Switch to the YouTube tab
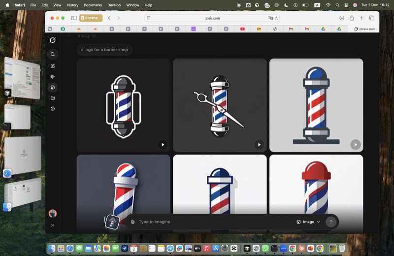394x256 pixels. [242, 29]
